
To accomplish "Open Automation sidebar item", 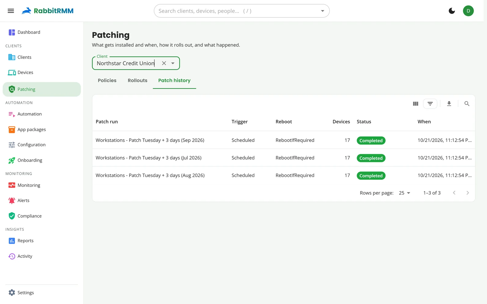I will point(42,114).
